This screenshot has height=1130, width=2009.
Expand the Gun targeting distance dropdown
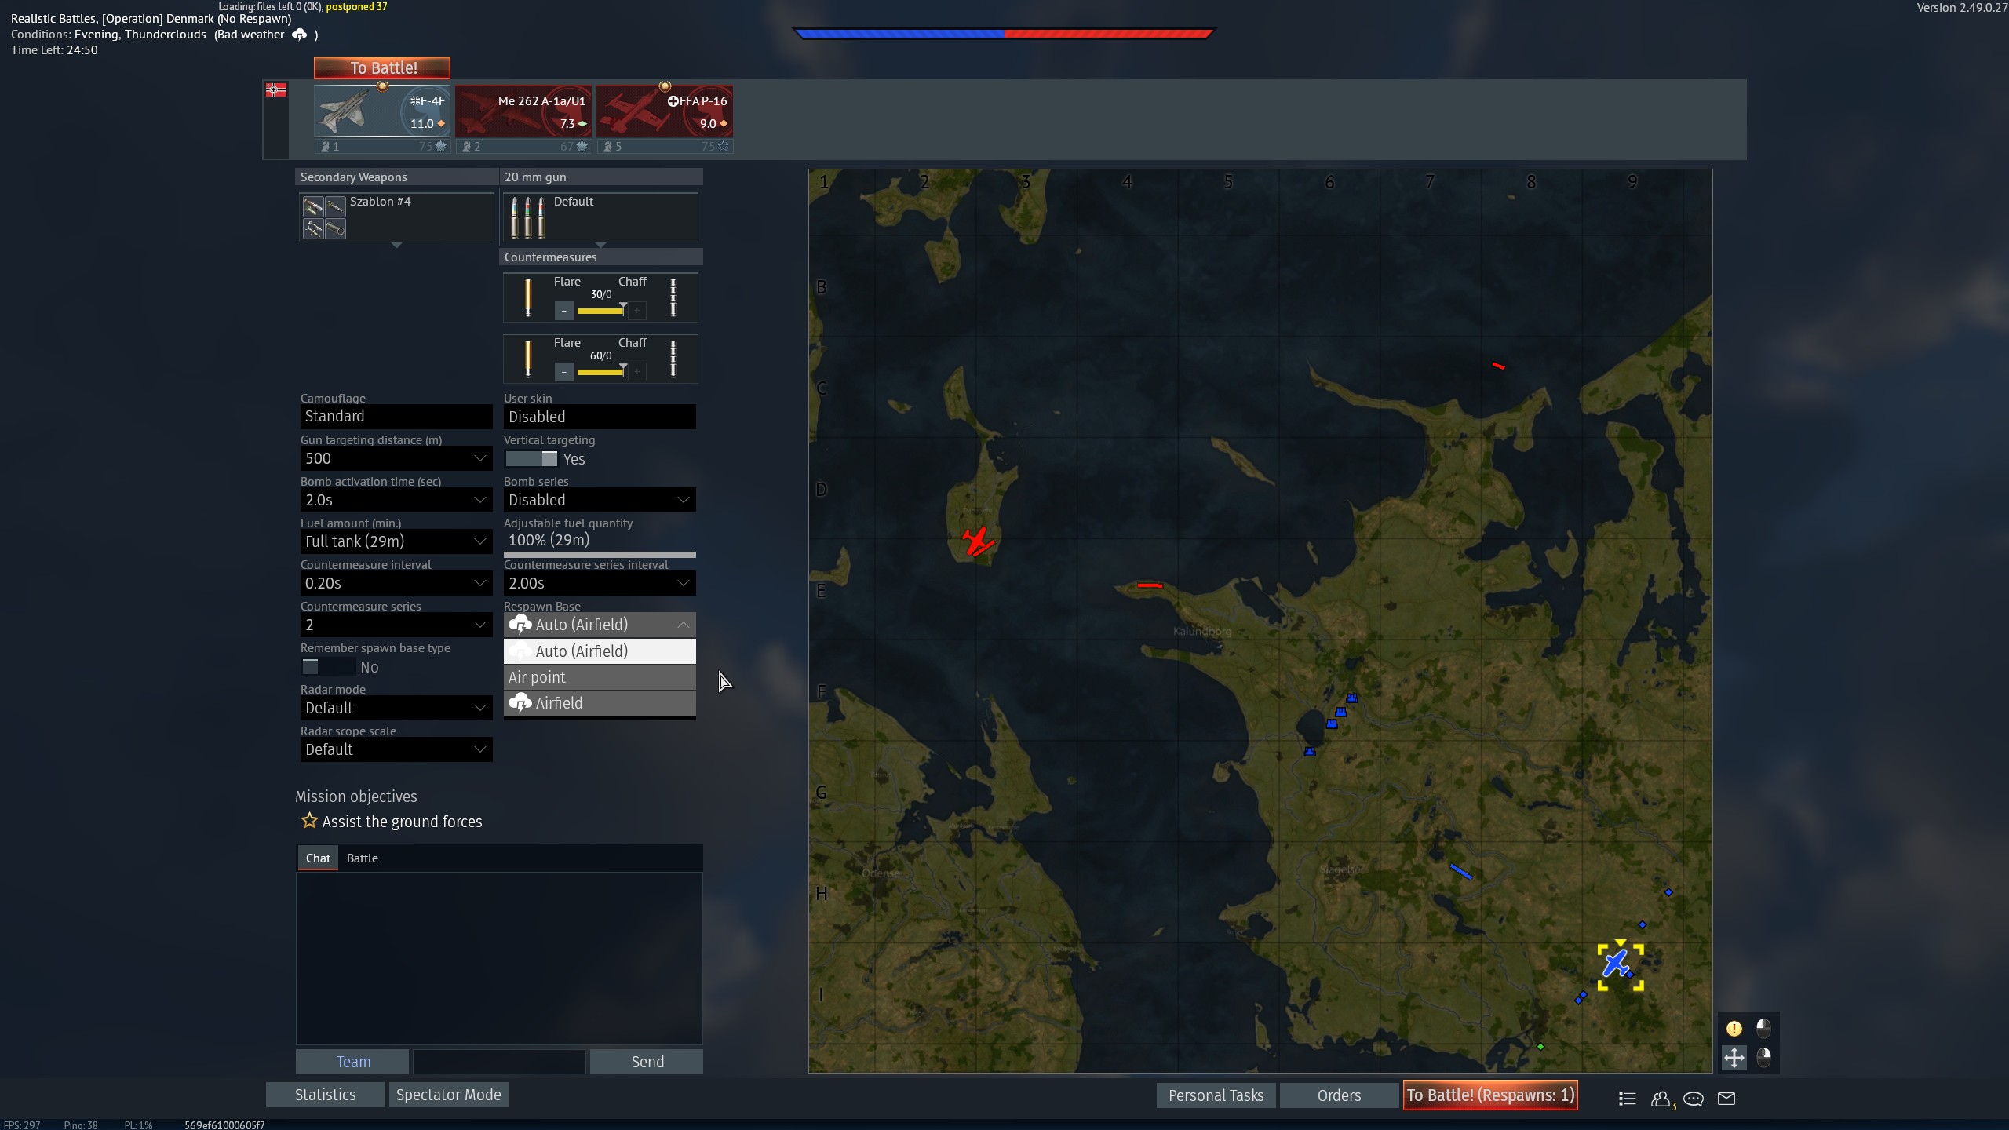pyautogui.click(x=396, y=458)
